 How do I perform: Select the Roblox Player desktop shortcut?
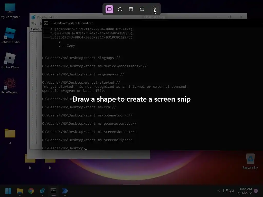[x=10, y=61]
